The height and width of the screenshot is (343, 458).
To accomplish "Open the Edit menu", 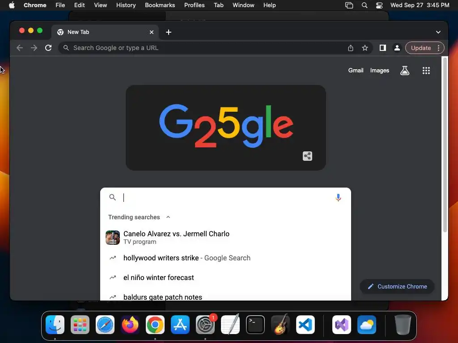I will click(79, 5).
